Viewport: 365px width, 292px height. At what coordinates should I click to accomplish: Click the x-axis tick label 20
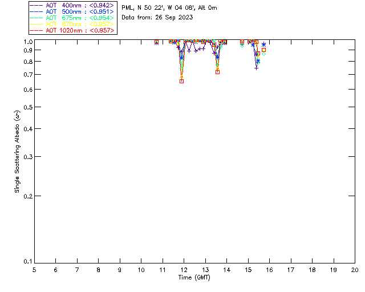pyautogui.click(x=355, y=270)
